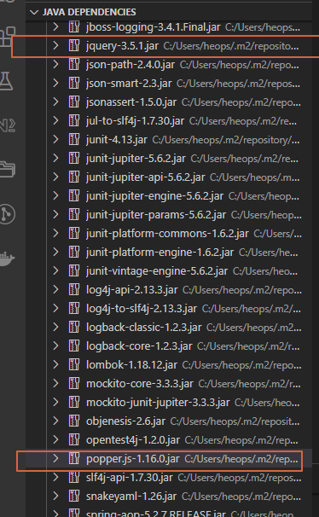Expand mockito-core-3.3.3.jar chevron
Image resolution: width=319 pixels, height=517 pixels.
pos(55,383)
